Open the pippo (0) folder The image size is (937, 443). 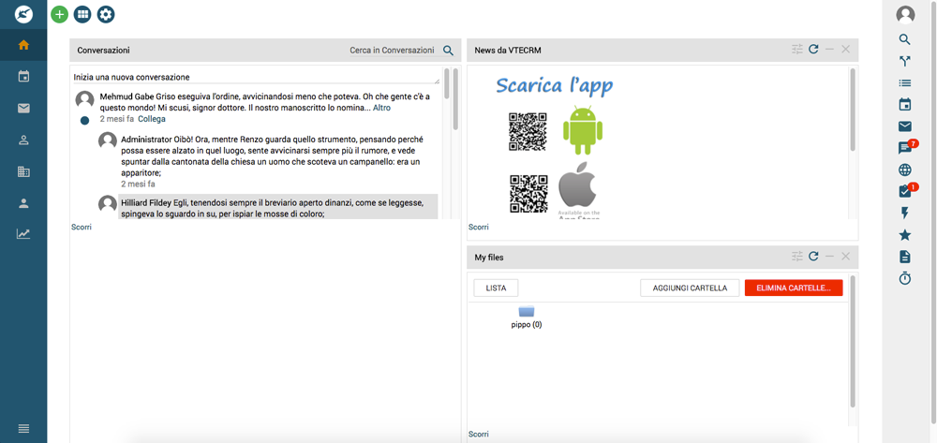pyautogui.click(x=527, y=317)
